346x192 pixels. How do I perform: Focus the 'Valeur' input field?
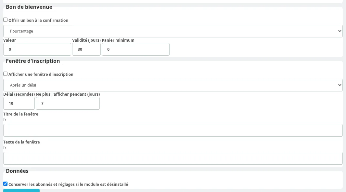coord(37,49)
